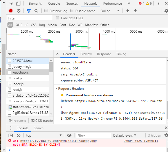This screenshot has width=168, height=152.
Task: Switch to the top Console tab
Action: click(x=54, y=4)
